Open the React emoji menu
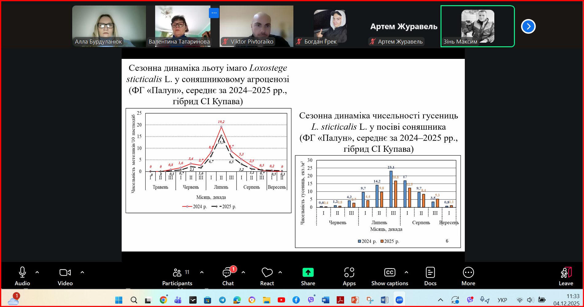Image resolution: width=584 pixels, height=307 pixels. click(x=267, y=276)
